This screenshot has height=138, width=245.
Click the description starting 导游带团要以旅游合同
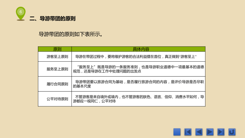[138, 84]
